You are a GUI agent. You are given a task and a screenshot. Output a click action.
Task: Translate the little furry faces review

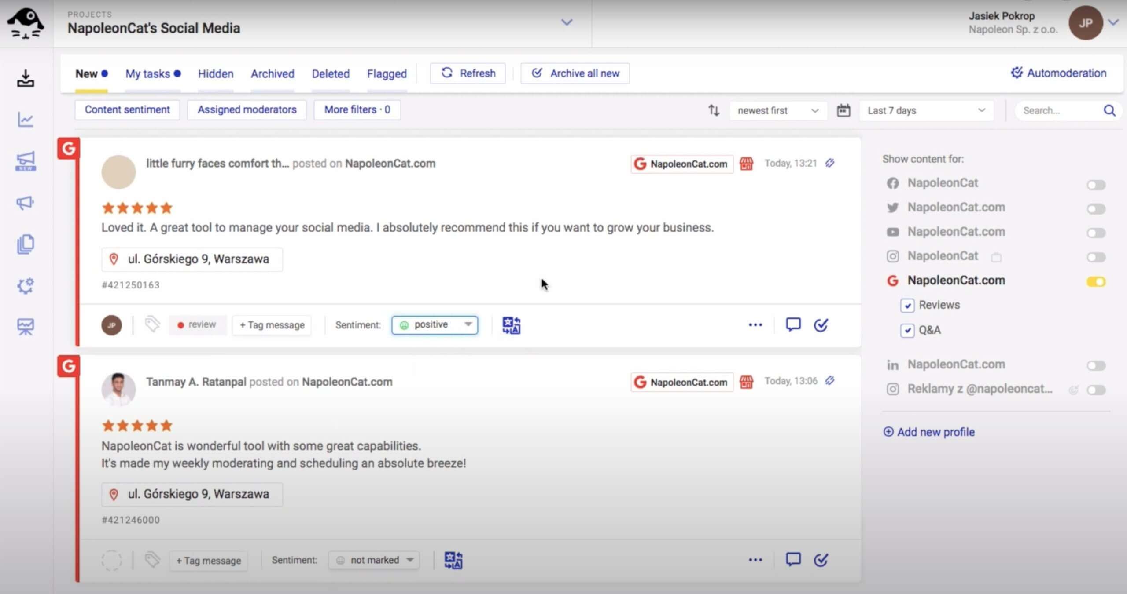[511, 325]
